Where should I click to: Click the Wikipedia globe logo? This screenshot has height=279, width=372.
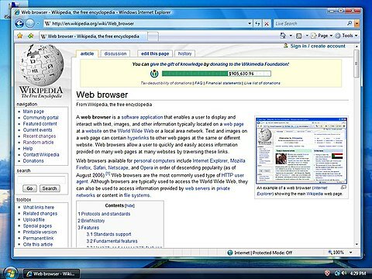click(42, 66)
